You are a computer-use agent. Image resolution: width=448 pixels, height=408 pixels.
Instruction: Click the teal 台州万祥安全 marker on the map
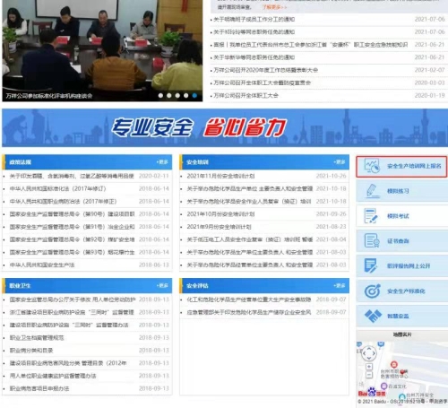(x=402, y=396)
